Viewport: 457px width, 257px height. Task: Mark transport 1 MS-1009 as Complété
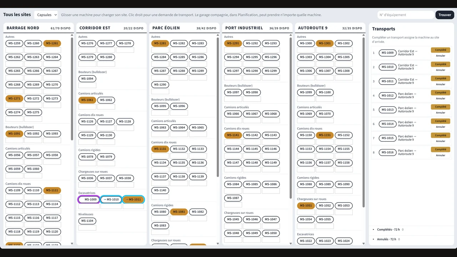click(x=441, y=50)
